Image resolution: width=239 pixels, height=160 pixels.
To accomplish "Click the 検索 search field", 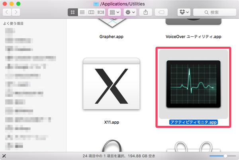I will (x=215, y=12).
